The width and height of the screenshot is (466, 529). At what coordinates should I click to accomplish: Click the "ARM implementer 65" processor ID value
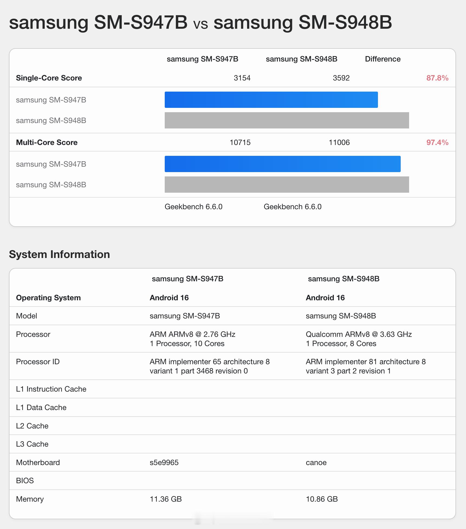pyautogui.click(x=210, y=366)
